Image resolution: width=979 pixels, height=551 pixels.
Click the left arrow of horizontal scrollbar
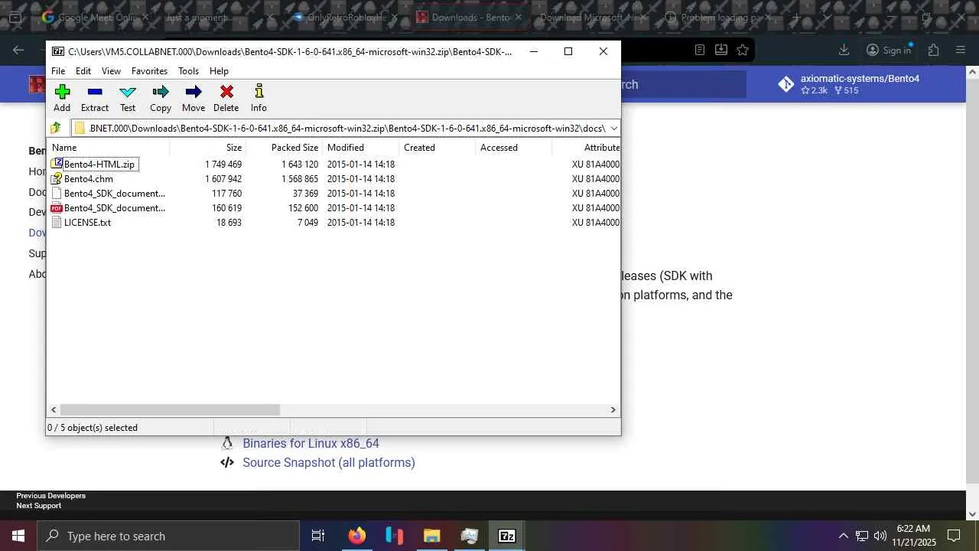[x=54, y=410]
